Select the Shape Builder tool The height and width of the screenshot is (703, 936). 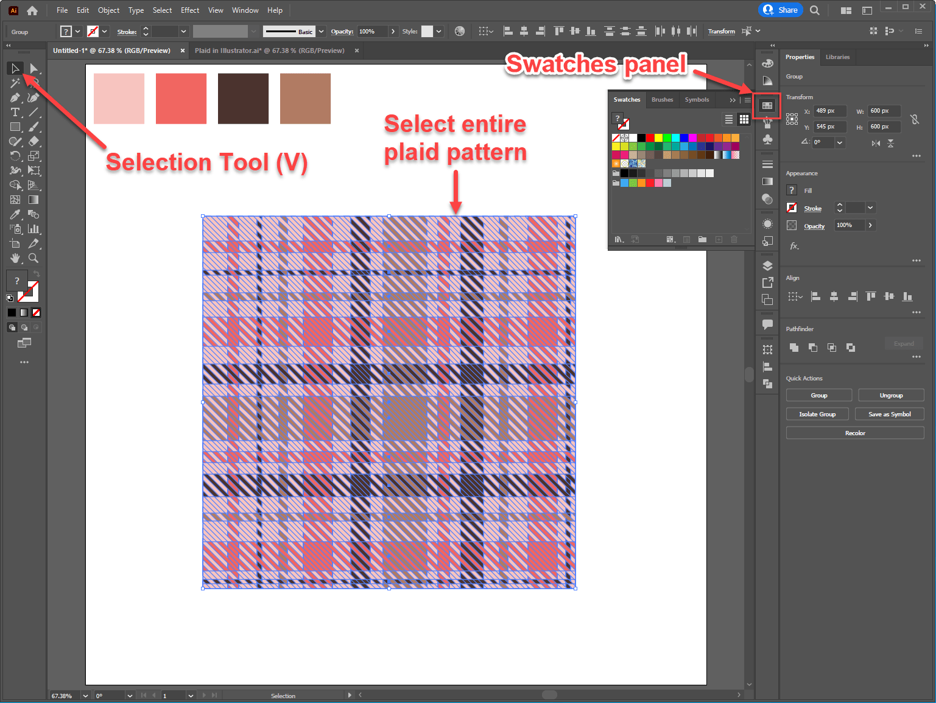(15, 185)
